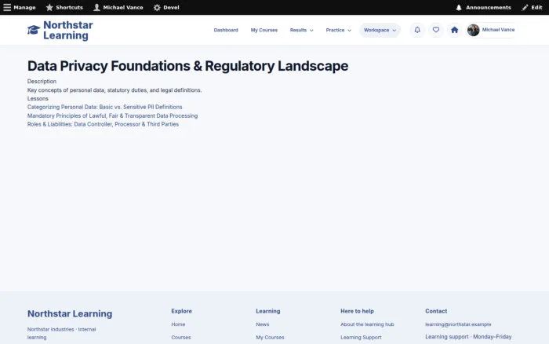This screenshot has height=344, width=549.
Task: Open Michael Vance admin toolbar menu
Action: pos(118,7)
